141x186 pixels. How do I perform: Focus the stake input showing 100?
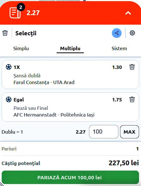104,132
